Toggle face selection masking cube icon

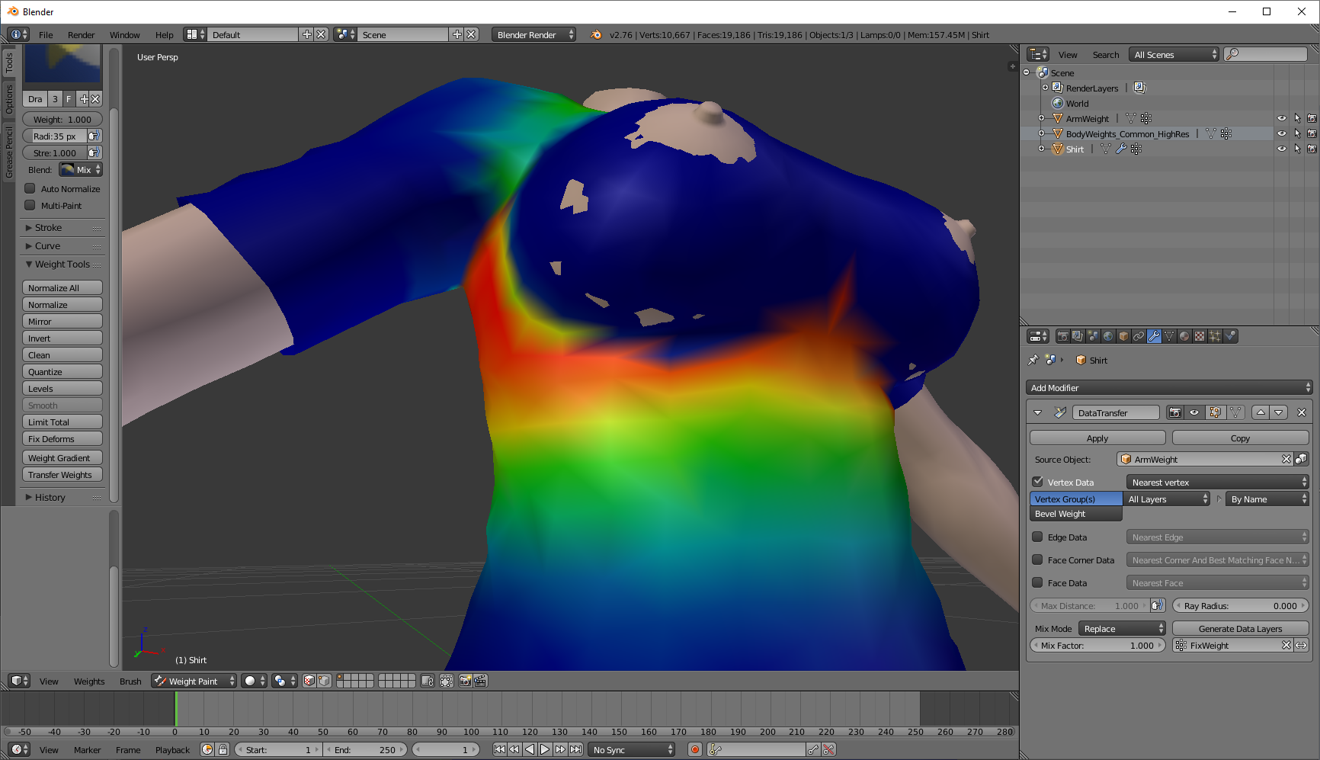click(x=309, y=681)
